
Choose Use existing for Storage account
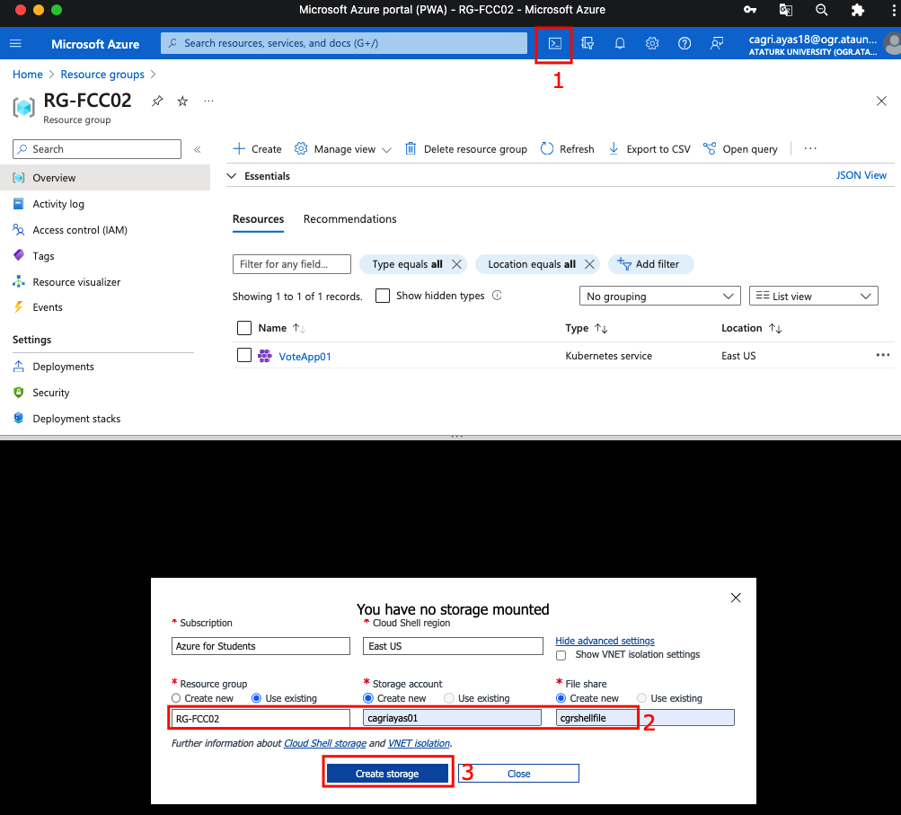tap(449, 698)
